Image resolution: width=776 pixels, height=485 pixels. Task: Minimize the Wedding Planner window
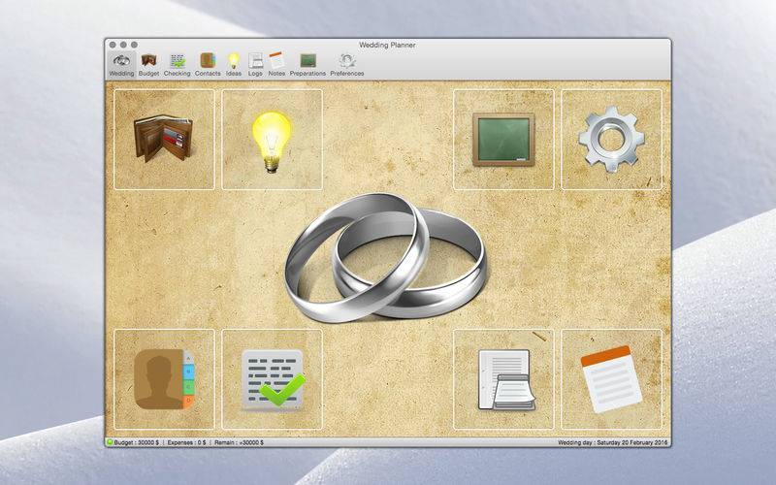point(123,45)
